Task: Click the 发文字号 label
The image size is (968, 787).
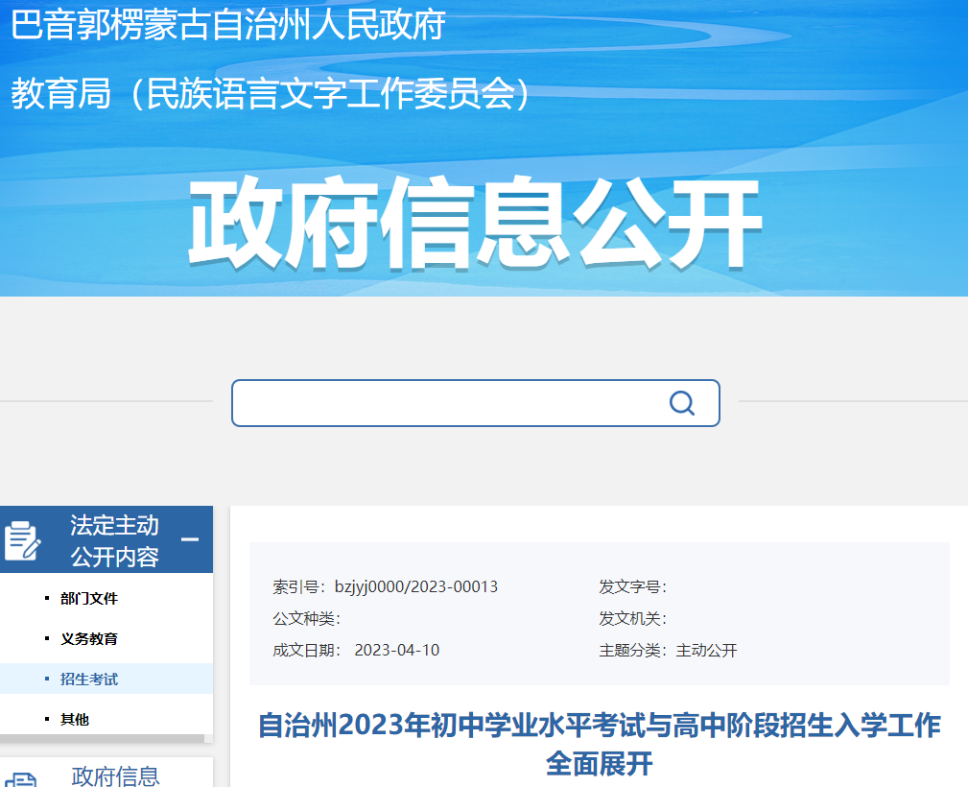Action: (x=632, y=586)
